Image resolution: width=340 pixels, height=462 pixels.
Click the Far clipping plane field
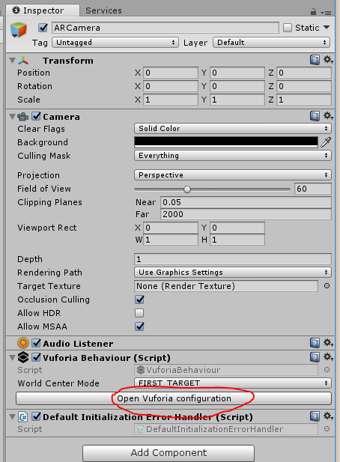246,214
